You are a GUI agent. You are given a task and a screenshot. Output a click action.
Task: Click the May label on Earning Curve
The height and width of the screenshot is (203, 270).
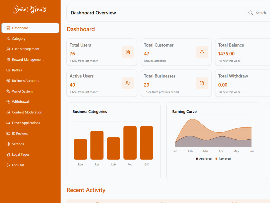pyautogui.click(x=236, y=151)
